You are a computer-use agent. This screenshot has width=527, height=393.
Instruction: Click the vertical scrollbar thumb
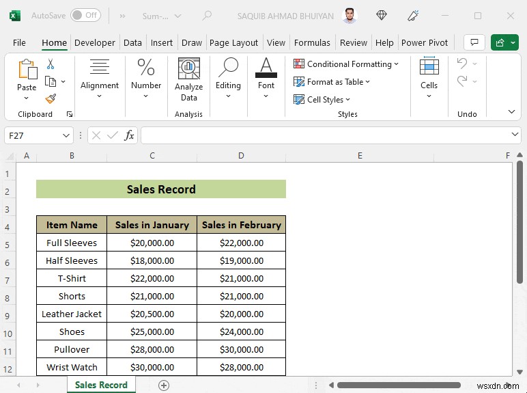519,222
